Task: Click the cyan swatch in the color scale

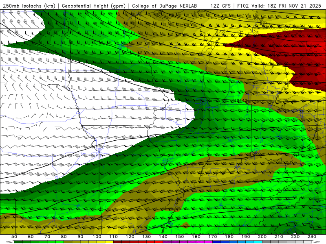Action: tap(258, 242)
